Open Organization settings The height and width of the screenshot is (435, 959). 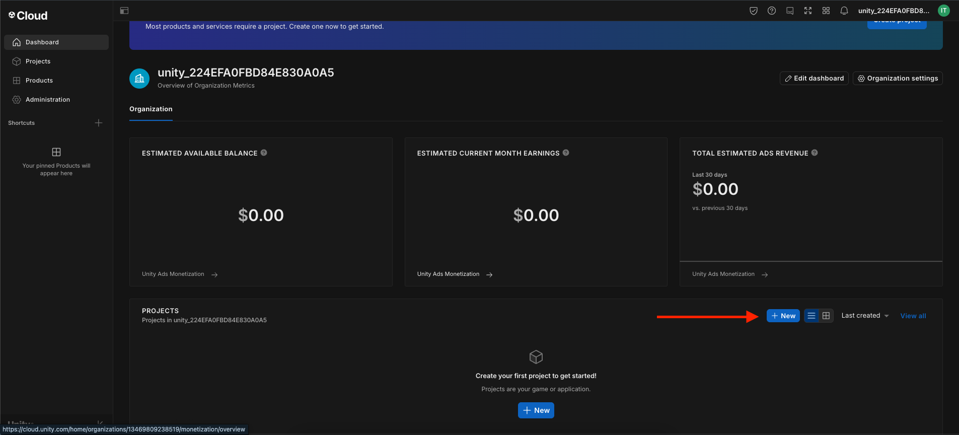(898, 79)
